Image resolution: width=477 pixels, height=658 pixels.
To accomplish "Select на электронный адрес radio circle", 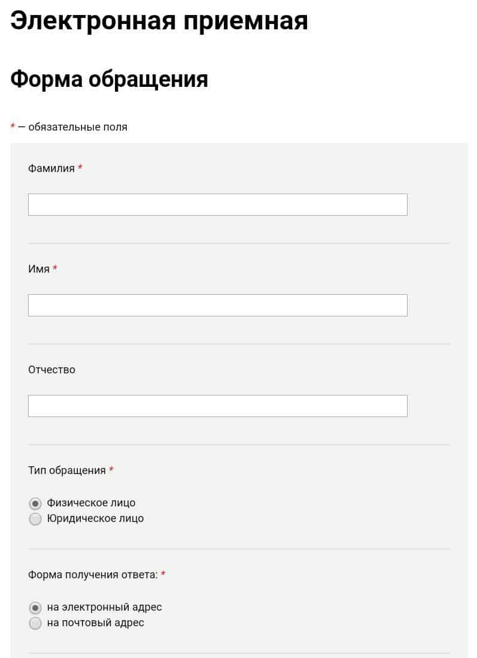I will (35, 608).
